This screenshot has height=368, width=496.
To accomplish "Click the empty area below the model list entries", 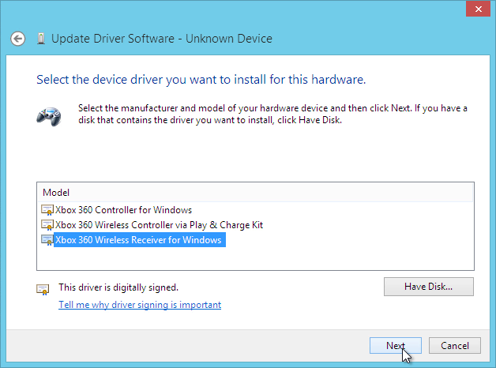I will (x=256, y=258).
